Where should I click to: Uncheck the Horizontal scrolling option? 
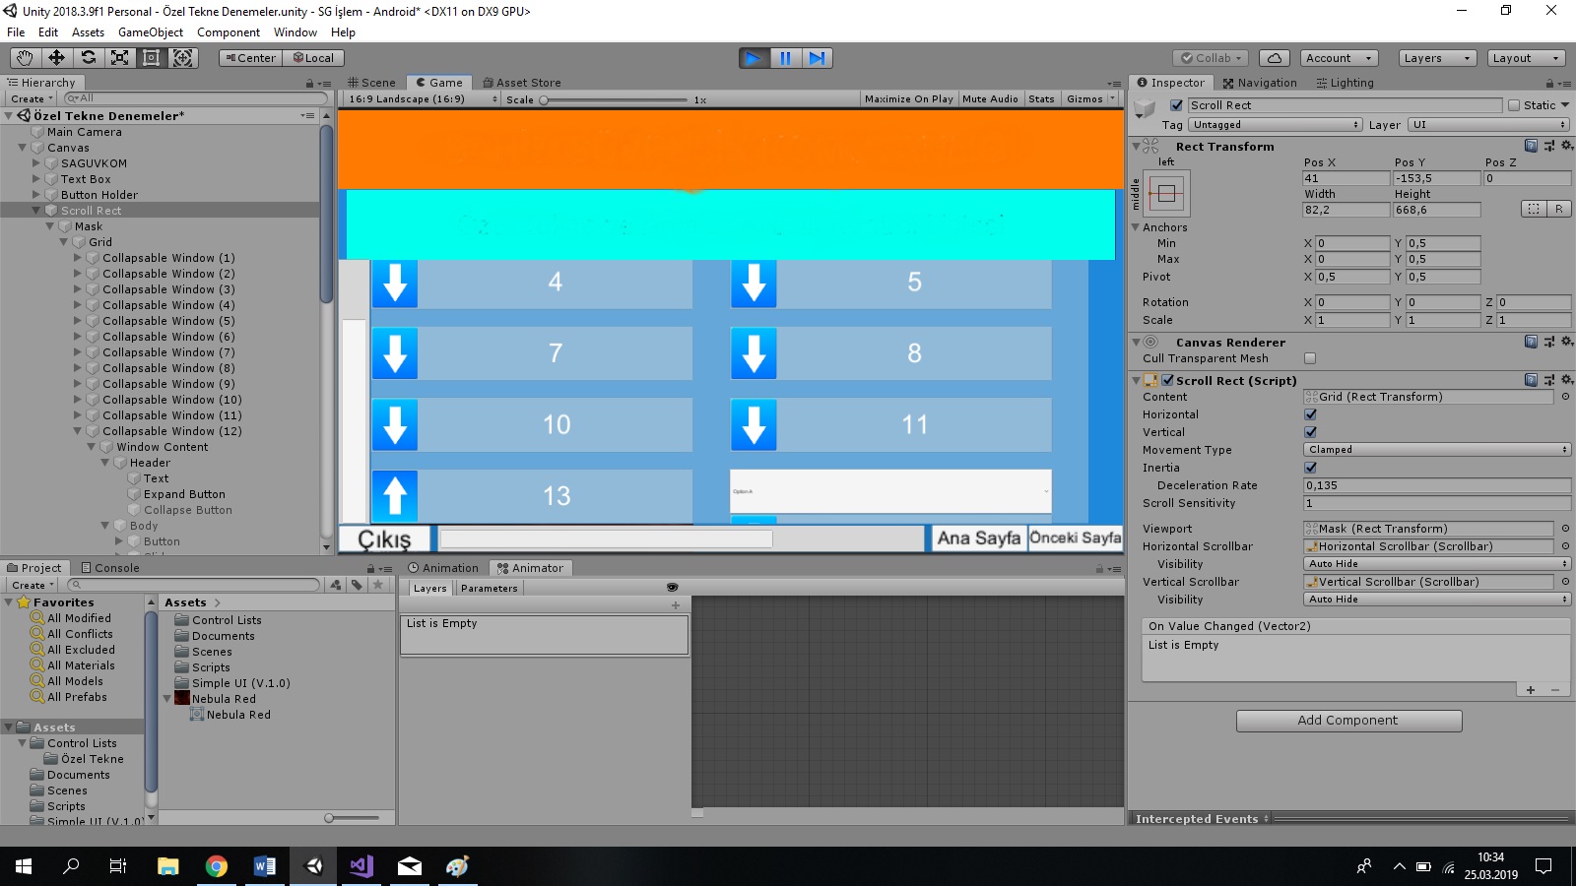pos(1310,414)
